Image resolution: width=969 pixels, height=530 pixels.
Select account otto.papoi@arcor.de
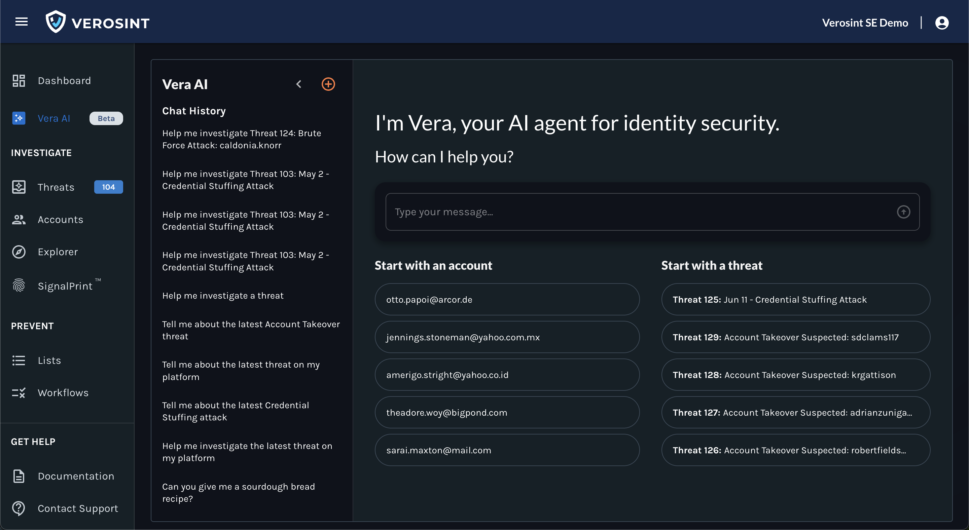(x=507, y=299)
